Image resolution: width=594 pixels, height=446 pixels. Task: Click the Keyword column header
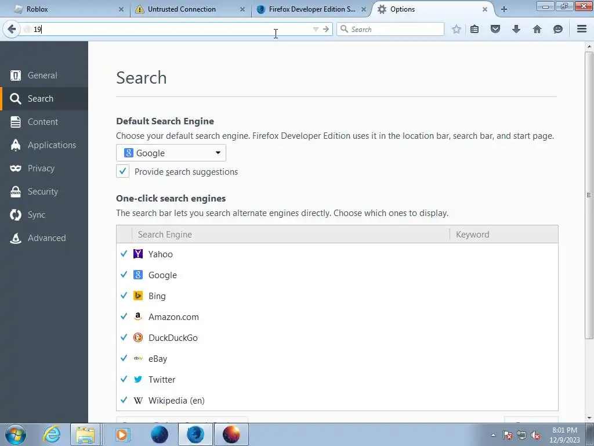(x=504, y=235)
